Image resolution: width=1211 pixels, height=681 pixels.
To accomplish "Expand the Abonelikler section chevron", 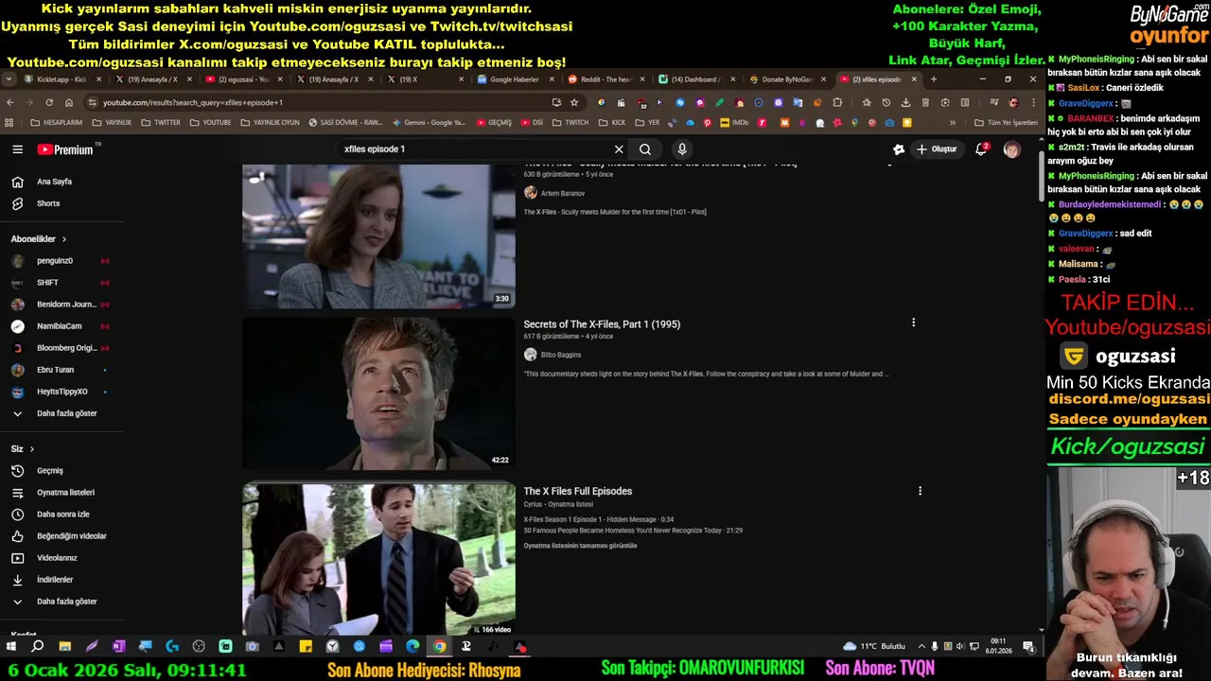I will [63, 239].
